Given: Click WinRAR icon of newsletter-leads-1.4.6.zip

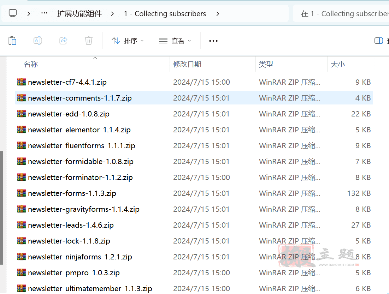Looking at the screenshot, I should [x=22, y=224].
